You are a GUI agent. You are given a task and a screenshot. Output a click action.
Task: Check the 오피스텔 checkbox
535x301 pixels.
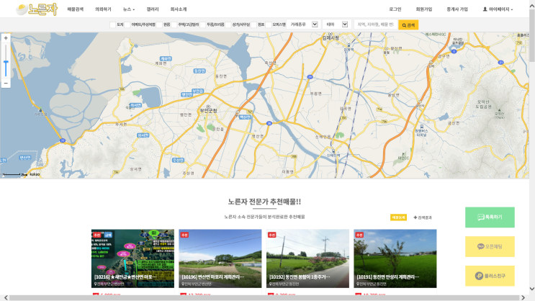269,24
